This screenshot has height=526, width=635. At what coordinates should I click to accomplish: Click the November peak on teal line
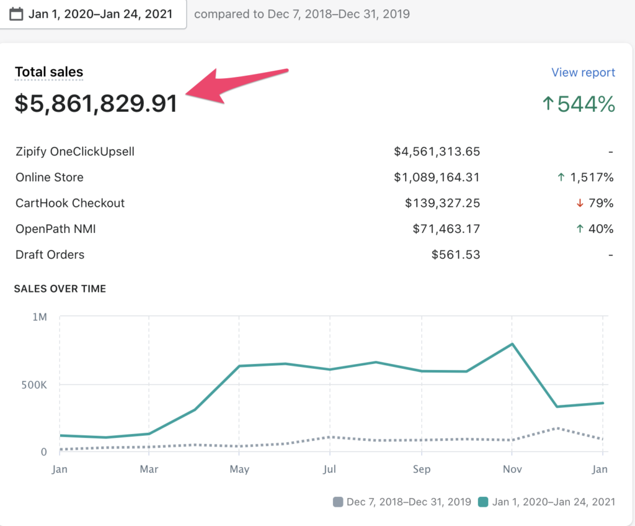tap(512, 343)
